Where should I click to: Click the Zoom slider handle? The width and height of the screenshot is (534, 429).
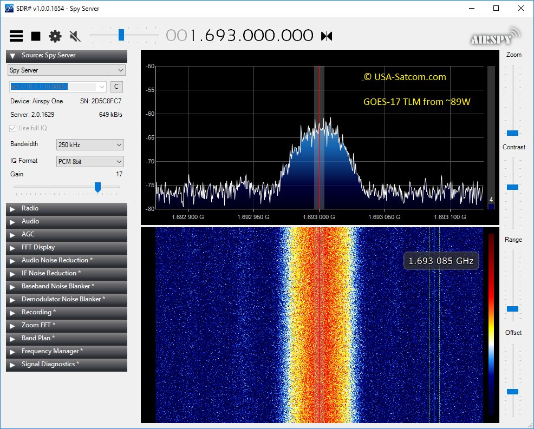click(512, 133)
